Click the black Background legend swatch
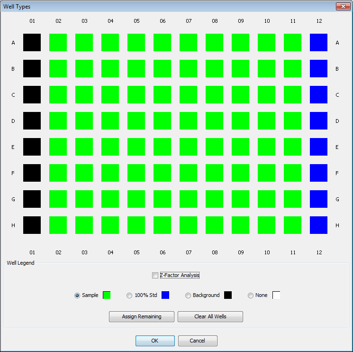Screen dimensions: 353x352 click(x=228, y=295)
